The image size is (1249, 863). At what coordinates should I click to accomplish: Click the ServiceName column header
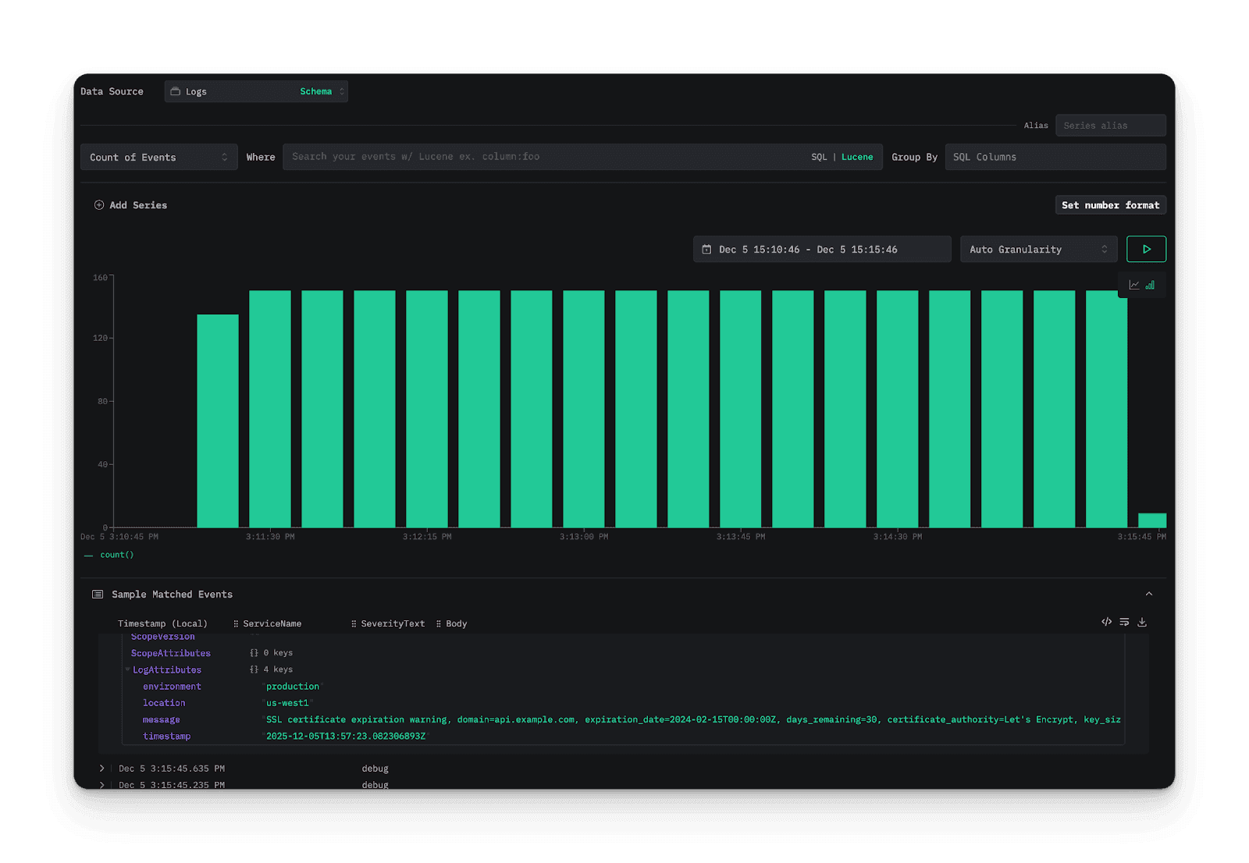pos(272,623)
